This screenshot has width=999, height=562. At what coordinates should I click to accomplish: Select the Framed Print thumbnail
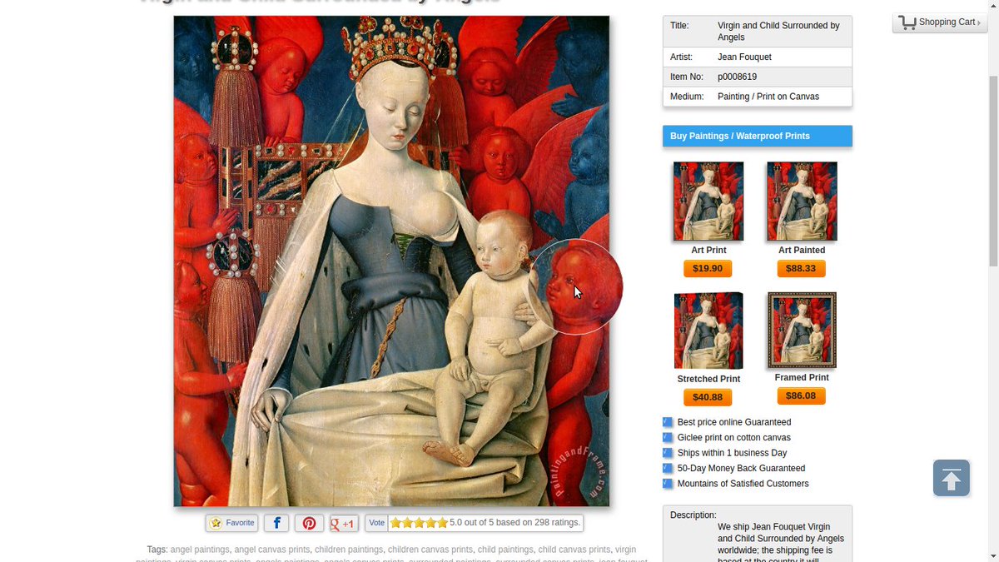click(802, 330)
